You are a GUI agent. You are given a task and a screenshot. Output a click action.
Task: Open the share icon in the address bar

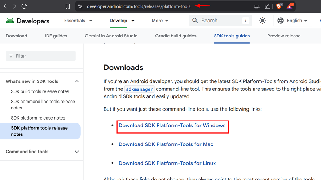click(267, 6)
